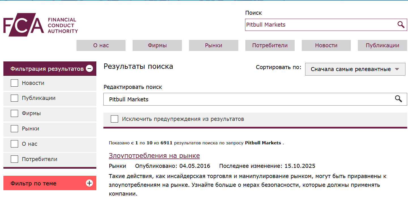408x197 pixels.
Task: Tick the Потребители filter checkbox
Action: click(14, 159)
